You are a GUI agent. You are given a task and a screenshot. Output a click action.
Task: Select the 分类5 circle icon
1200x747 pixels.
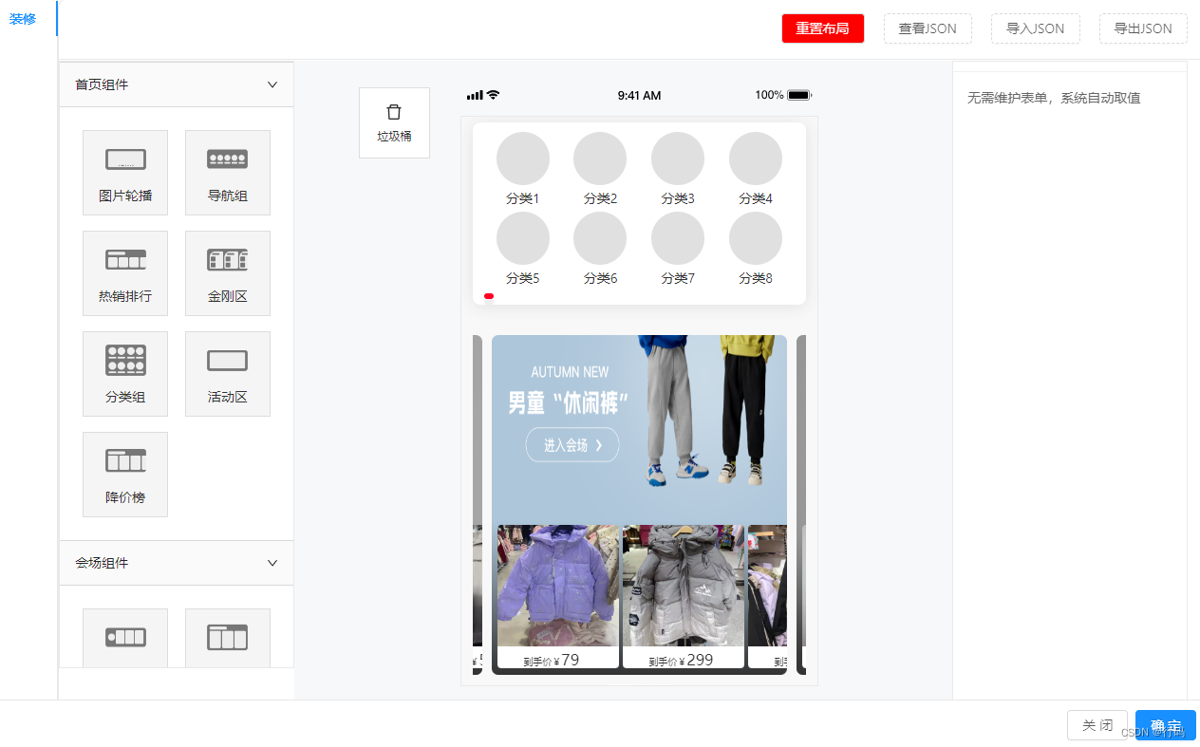[x=523, y=238]
